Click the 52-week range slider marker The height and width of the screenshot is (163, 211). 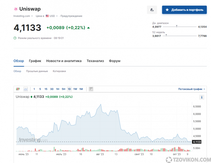166,35
